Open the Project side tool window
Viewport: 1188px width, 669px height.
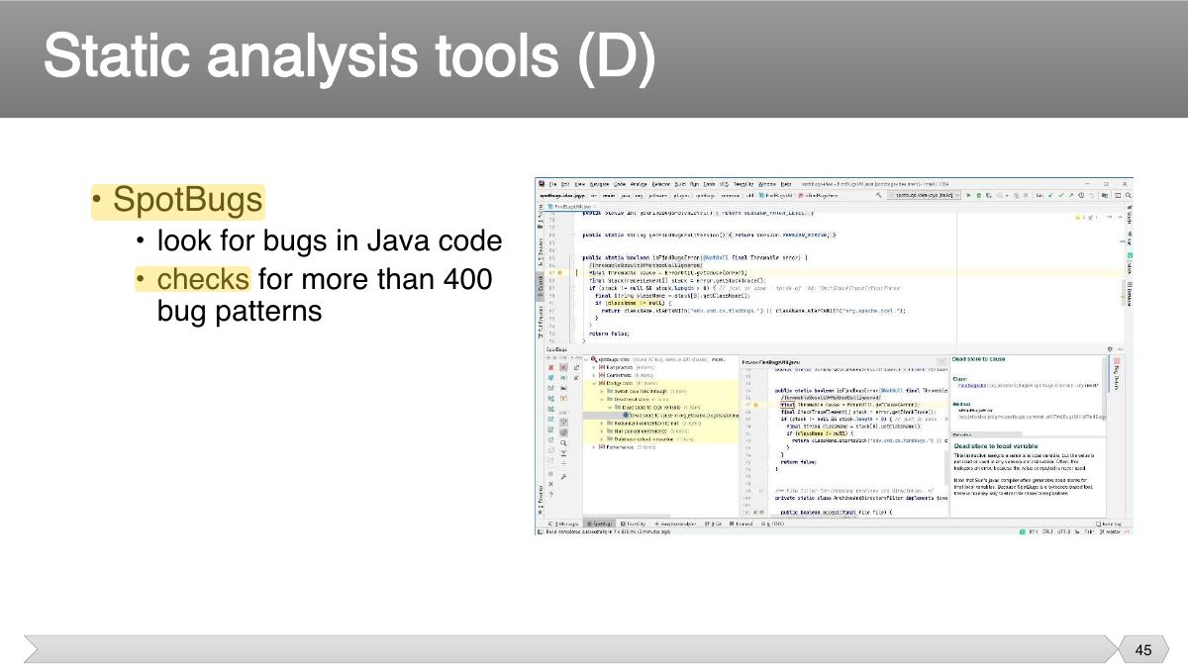point(540,217)
